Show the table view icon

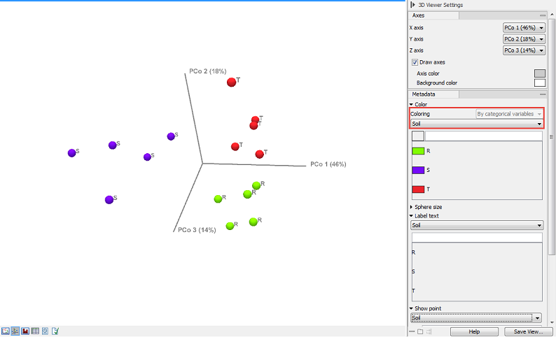[x=34, y=331]
